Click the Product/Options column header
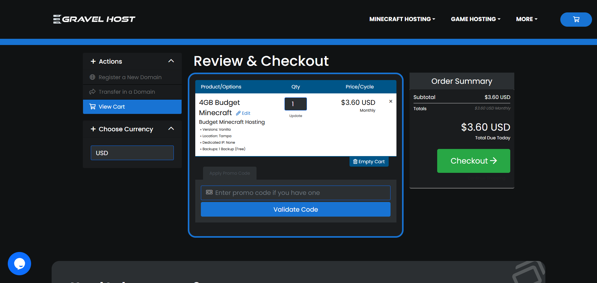Viewport: 597px width, 283px height. click(x=221, y=87)
